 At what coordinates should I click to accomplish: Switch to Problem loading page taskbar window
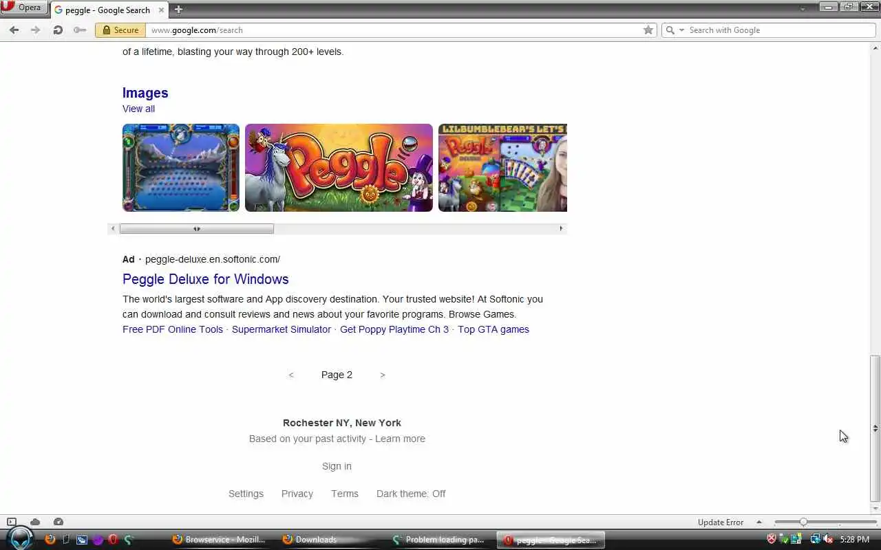[x=440, y=540]
